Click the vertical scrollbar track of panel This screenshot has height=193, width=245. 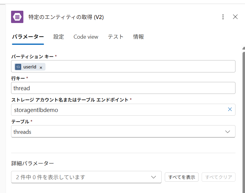point(243,122)
